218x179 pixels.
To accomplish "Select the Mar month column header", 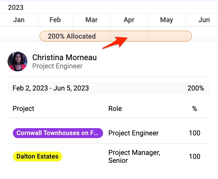I will point(92,20).
